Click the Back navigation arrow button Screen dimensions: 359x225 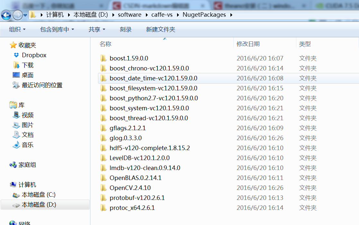[6, 15]
